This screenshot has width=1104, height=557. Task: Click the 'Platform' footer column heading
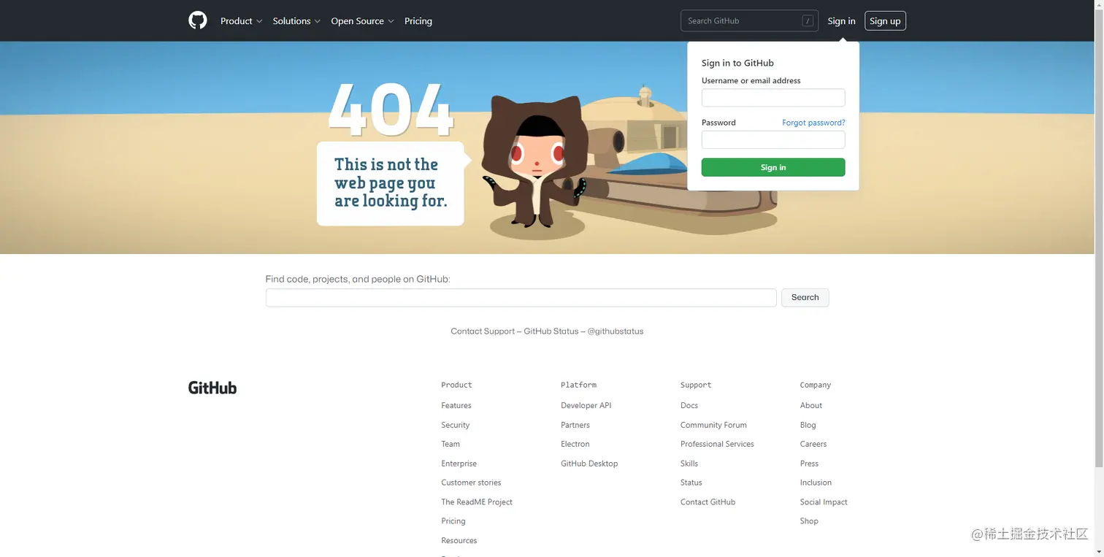click(x=578, y=385)
